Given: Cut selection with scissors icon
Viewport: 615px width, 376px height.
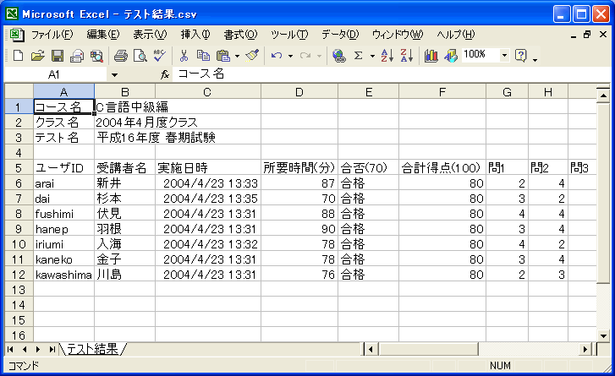Looking at the screenshot, I should coord(184,56).
